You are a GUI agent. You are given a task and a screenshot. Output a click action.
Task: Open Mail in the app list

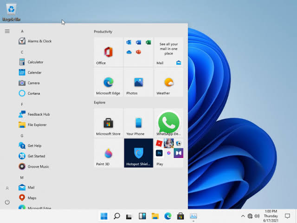click(27, 188)
